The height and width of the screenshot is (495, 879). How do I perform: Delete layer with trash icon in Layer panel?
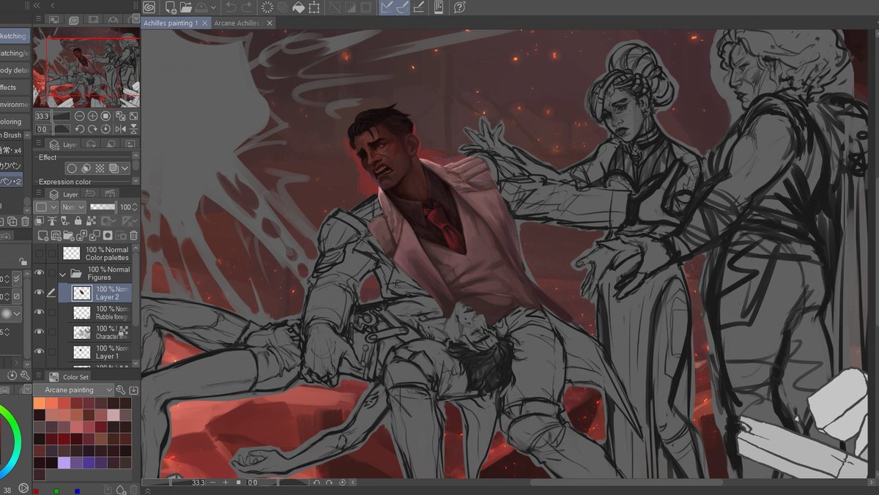(x=134, y=235)
